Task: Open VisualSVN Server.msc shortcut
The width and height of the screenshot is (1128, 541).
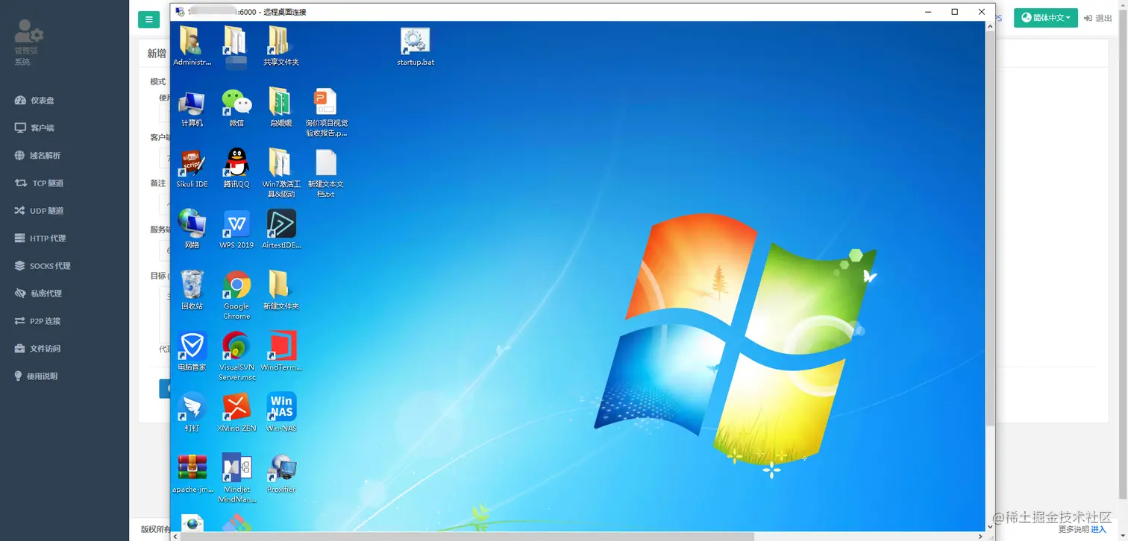Action: 236,357
